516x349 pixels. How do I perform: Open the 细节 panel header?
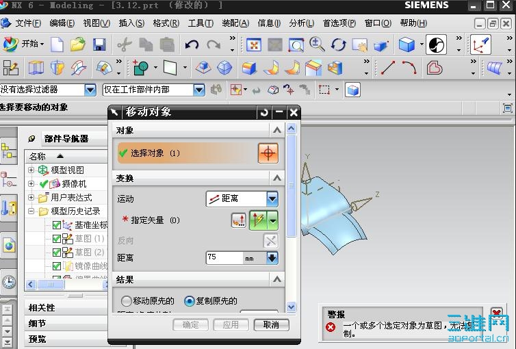pos(67,324)
